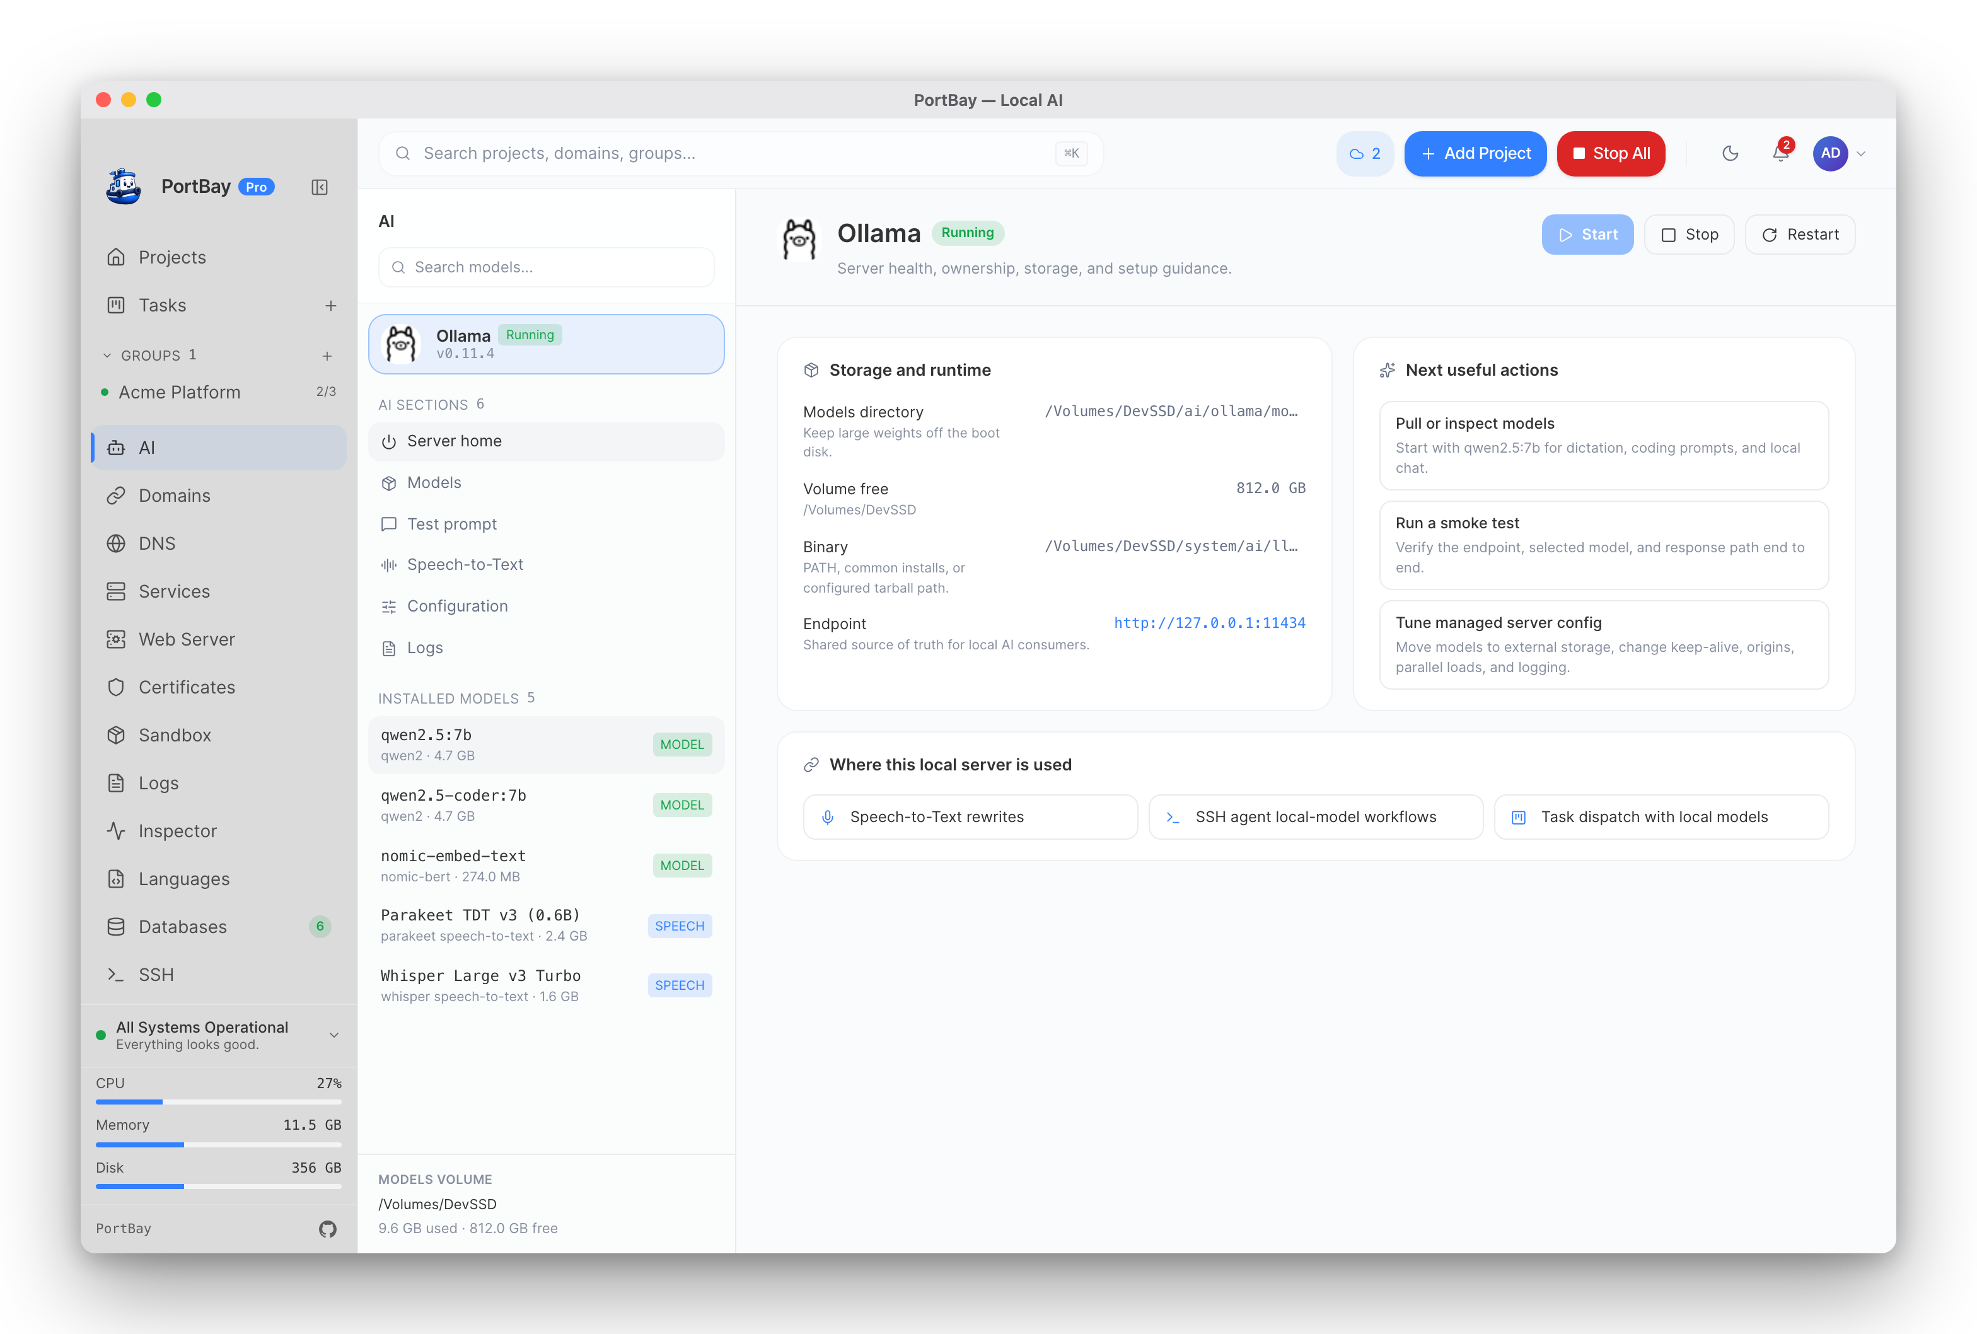Select the qwen2.5:7b model

pos(546,745)
